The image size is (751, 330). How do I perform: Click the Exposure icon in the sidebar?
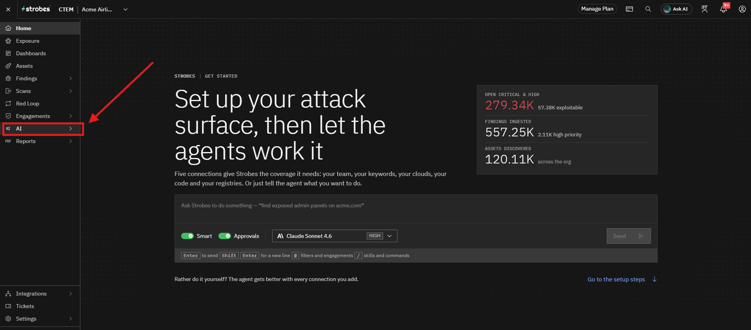pyautogui.click(x=8, y=41)
